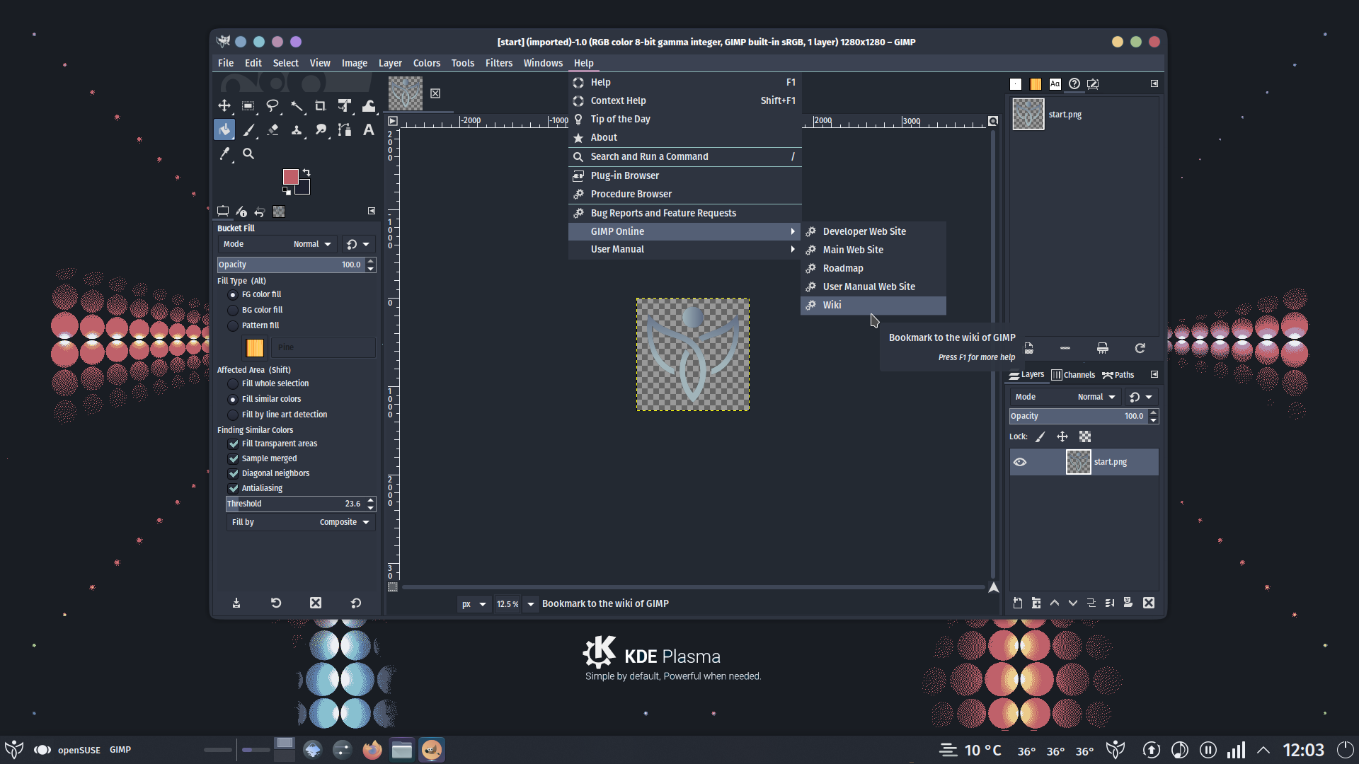1359x764 pixels.
Task: Open the Filters menu
Action: (x=499, y=63)
